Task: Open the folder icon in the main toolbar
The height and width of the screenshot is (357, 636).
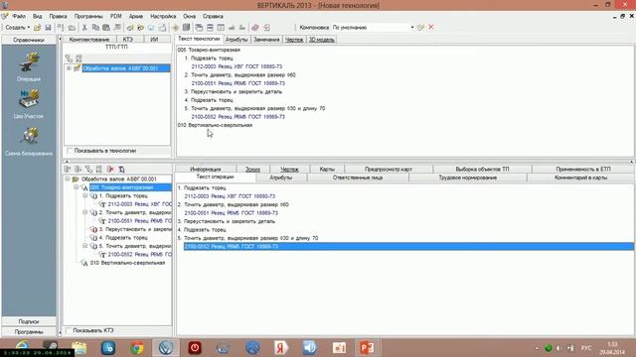Action: [37, 28]
